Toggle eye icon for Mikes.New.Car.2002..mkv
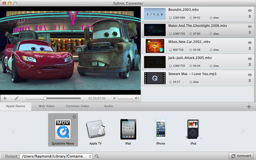This screenshot has width=256, height=160. [x=250, y=43]
